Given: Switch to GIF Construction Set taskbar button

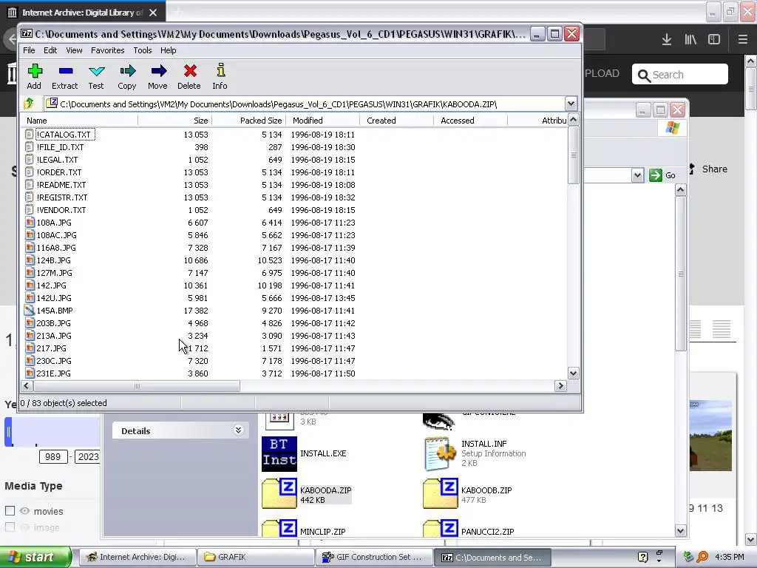Looking at the screenshot, I should pos(373,557).
